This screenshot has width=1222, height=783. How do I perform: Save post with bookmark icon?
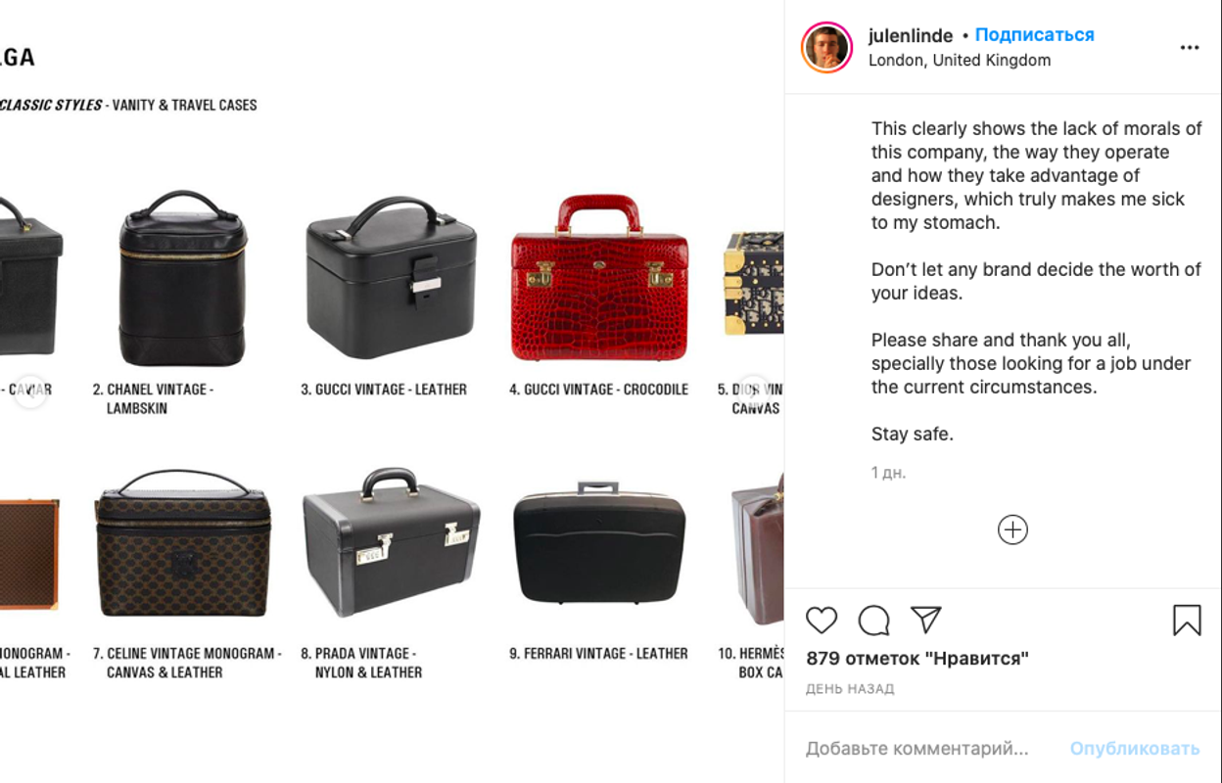[x=1187, y=621]
